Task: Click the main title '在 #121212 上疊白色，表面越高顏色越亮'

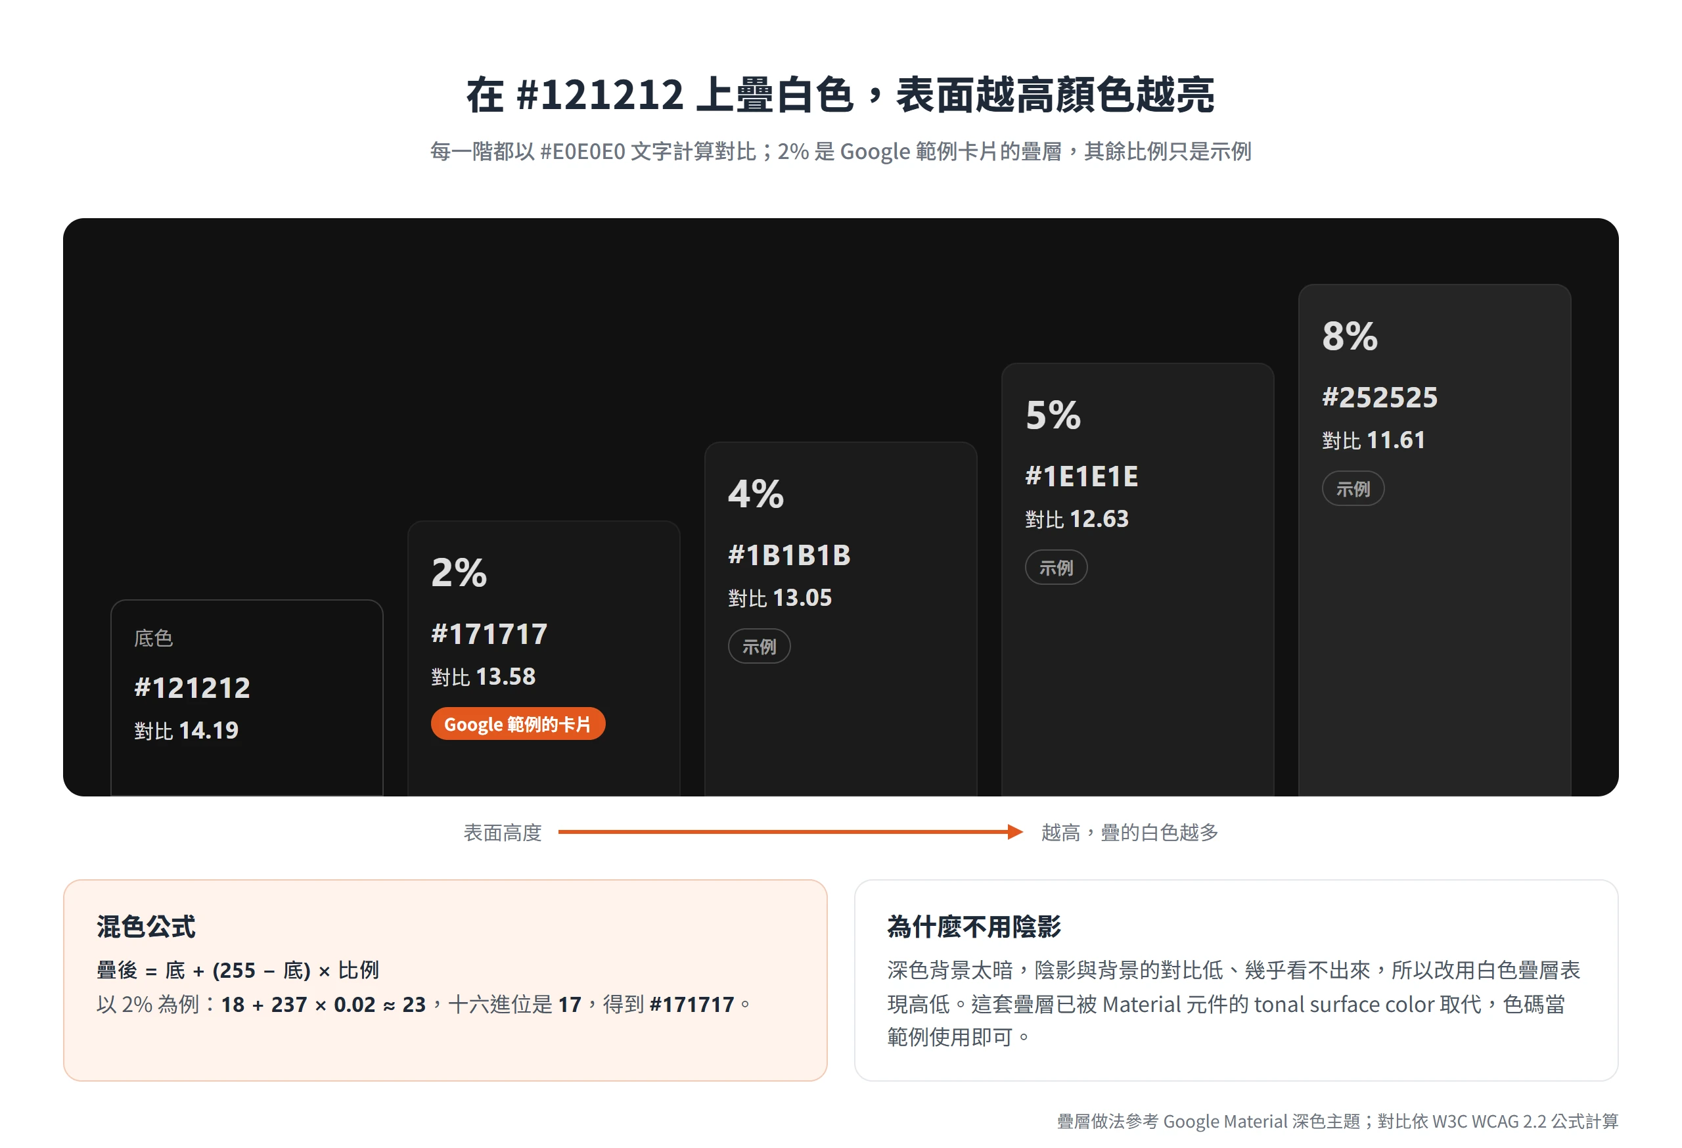Action: tap(841, 95)
